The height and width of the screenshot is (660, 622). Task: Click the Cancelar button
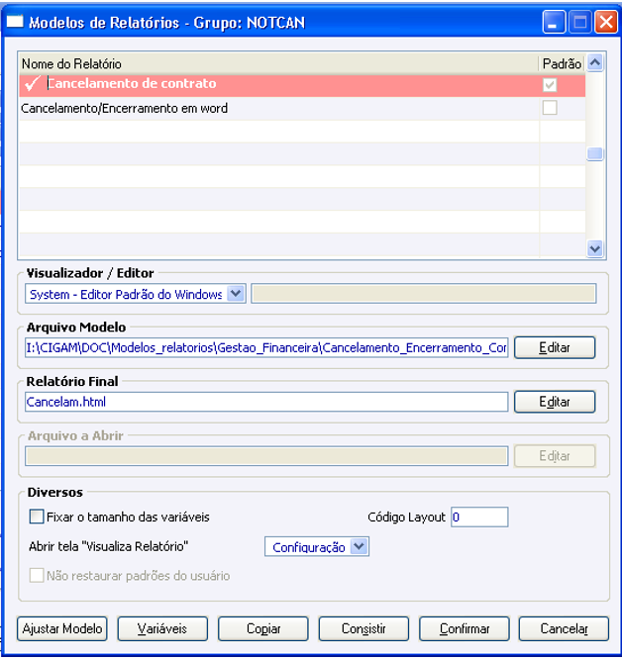tap(564, 629)
